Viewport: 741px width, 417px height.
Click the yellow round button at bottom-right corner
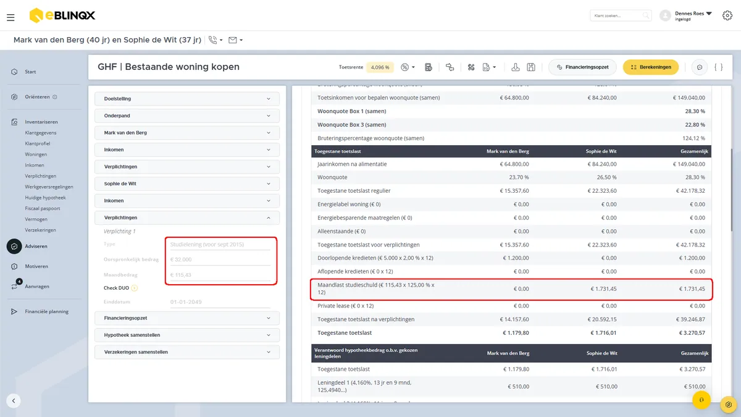pyautogui.click(x=729, y=405)
